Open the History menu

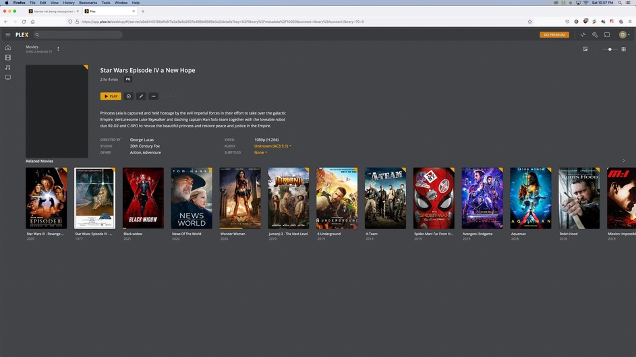pos(69,3)
